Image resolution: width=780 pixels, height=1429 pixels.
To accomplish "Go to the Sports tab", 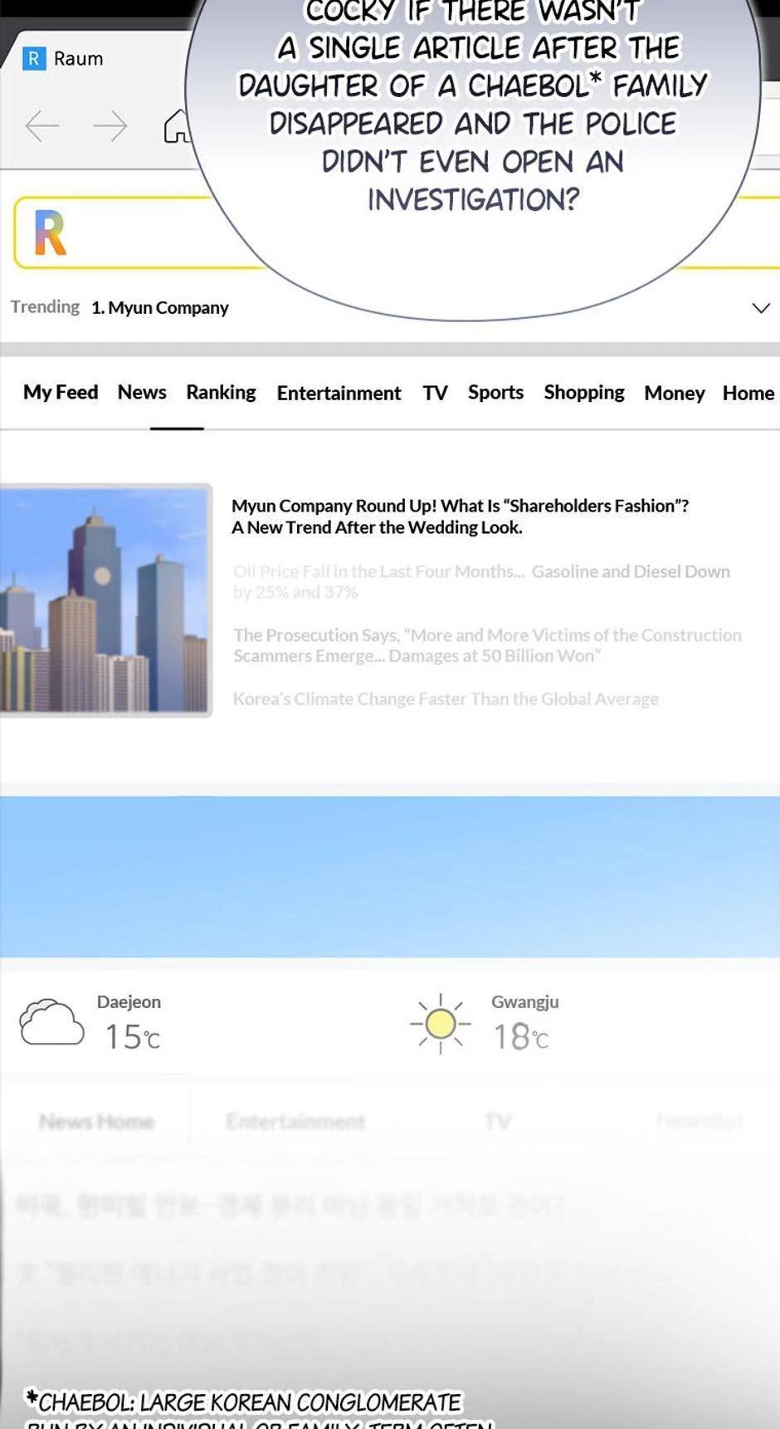I will (495, 392).
